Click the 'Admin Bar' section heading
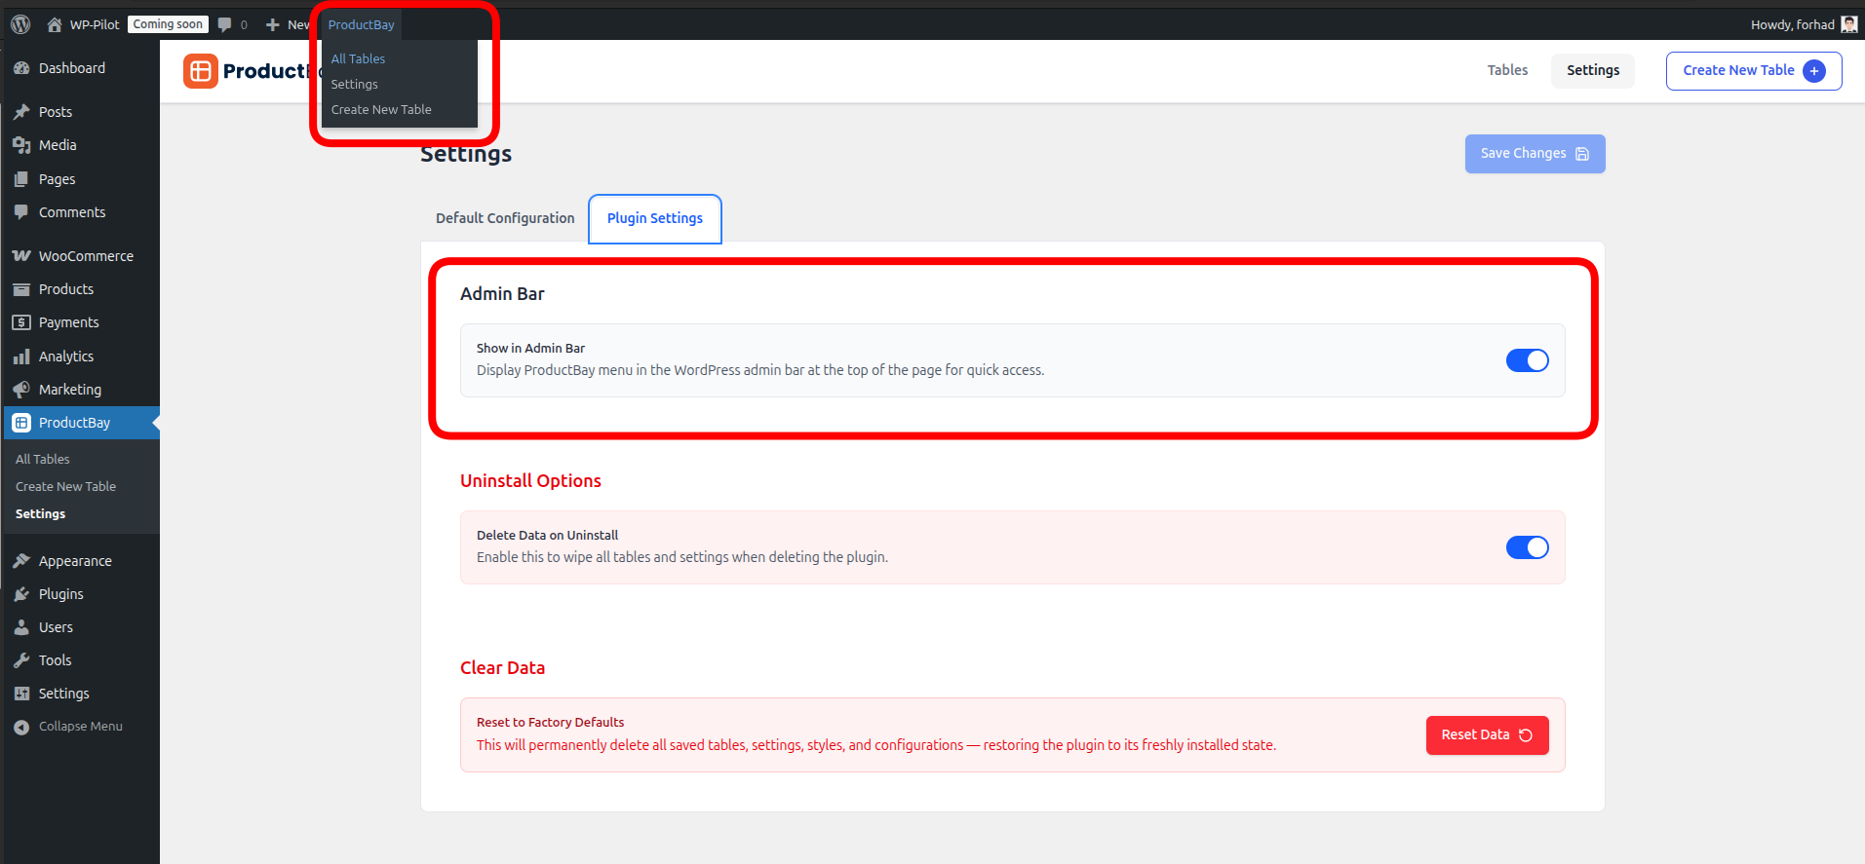The height and width of the screenshot is (864, 1865). point(502,294)
